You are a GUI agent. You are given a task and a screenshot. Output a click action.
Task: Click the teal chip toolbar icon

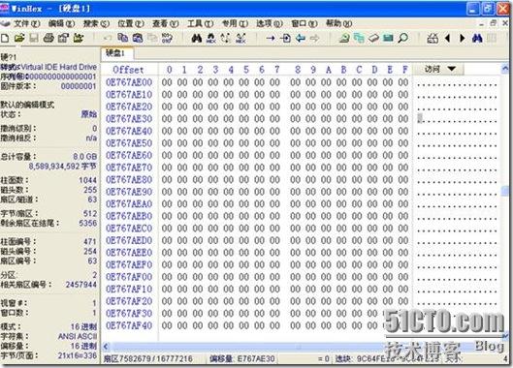388,38
